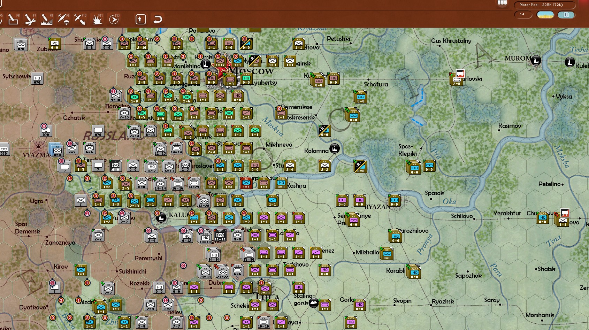Viewport: 589px width, 330px height.
Task: Select the blue HQ counter at Kashira
Action: pos(281,183)
